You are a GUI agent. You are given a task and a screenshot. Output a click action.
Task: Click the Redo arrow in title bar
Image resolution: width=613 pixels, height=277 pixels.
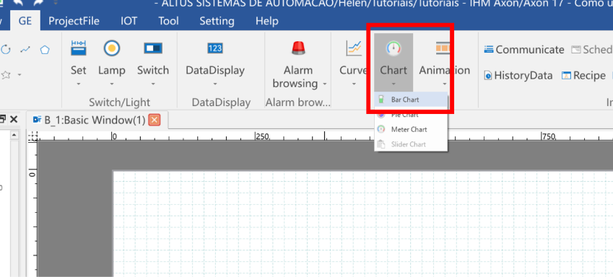click(38, 3)
